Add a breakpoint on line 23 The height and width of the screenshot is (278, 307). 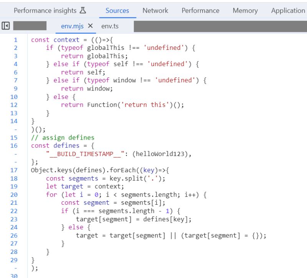pos(14,219)
